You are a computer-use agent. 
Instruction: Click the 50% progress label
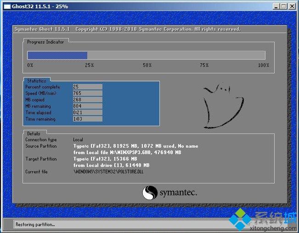147,65
